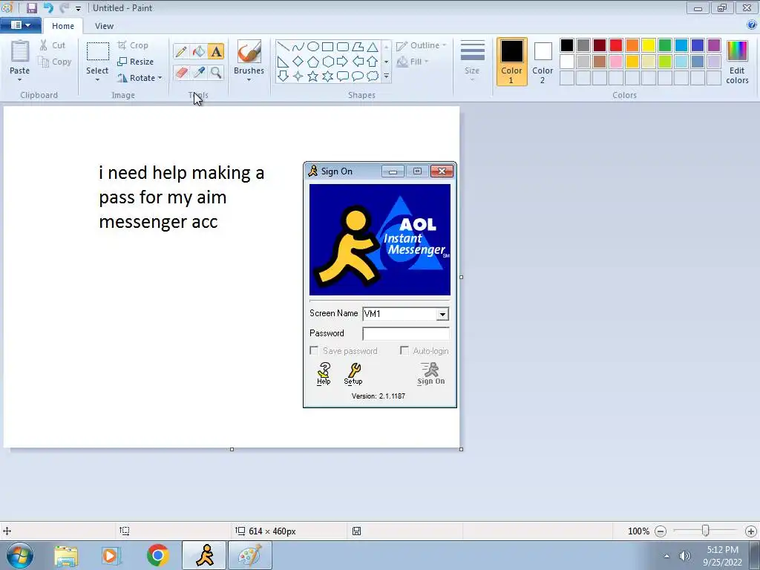Screen dimensions: 760x570
Task: Pick the red color swatch
Action: (x=616, y=45)
